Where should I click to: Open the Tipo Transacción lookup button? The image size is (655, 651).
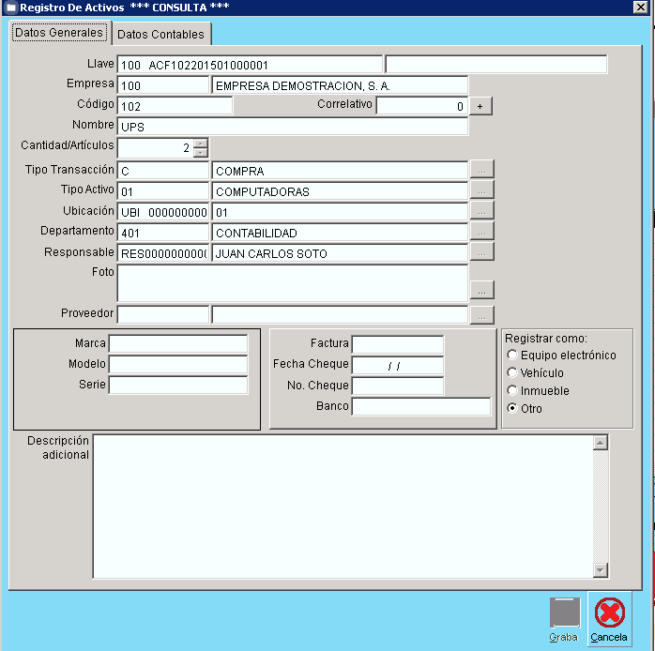coord(481,171)
